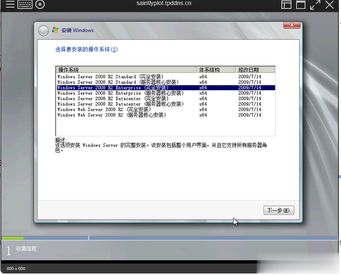Viewport: 341px width, 275px height.
Task: Select Windows Server 2008 R2 Datacenter (服务器核心安装)
Action: point(166,104)
